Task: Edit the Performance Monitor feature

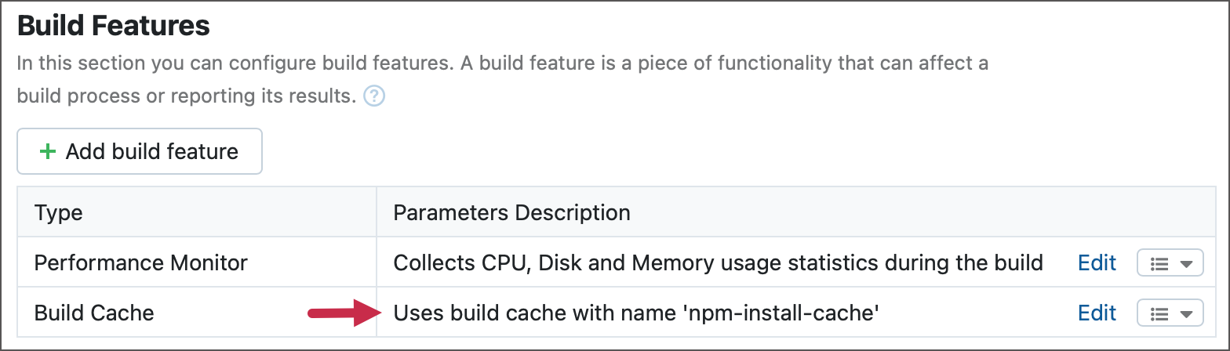Action: [x=1097, y=263]
